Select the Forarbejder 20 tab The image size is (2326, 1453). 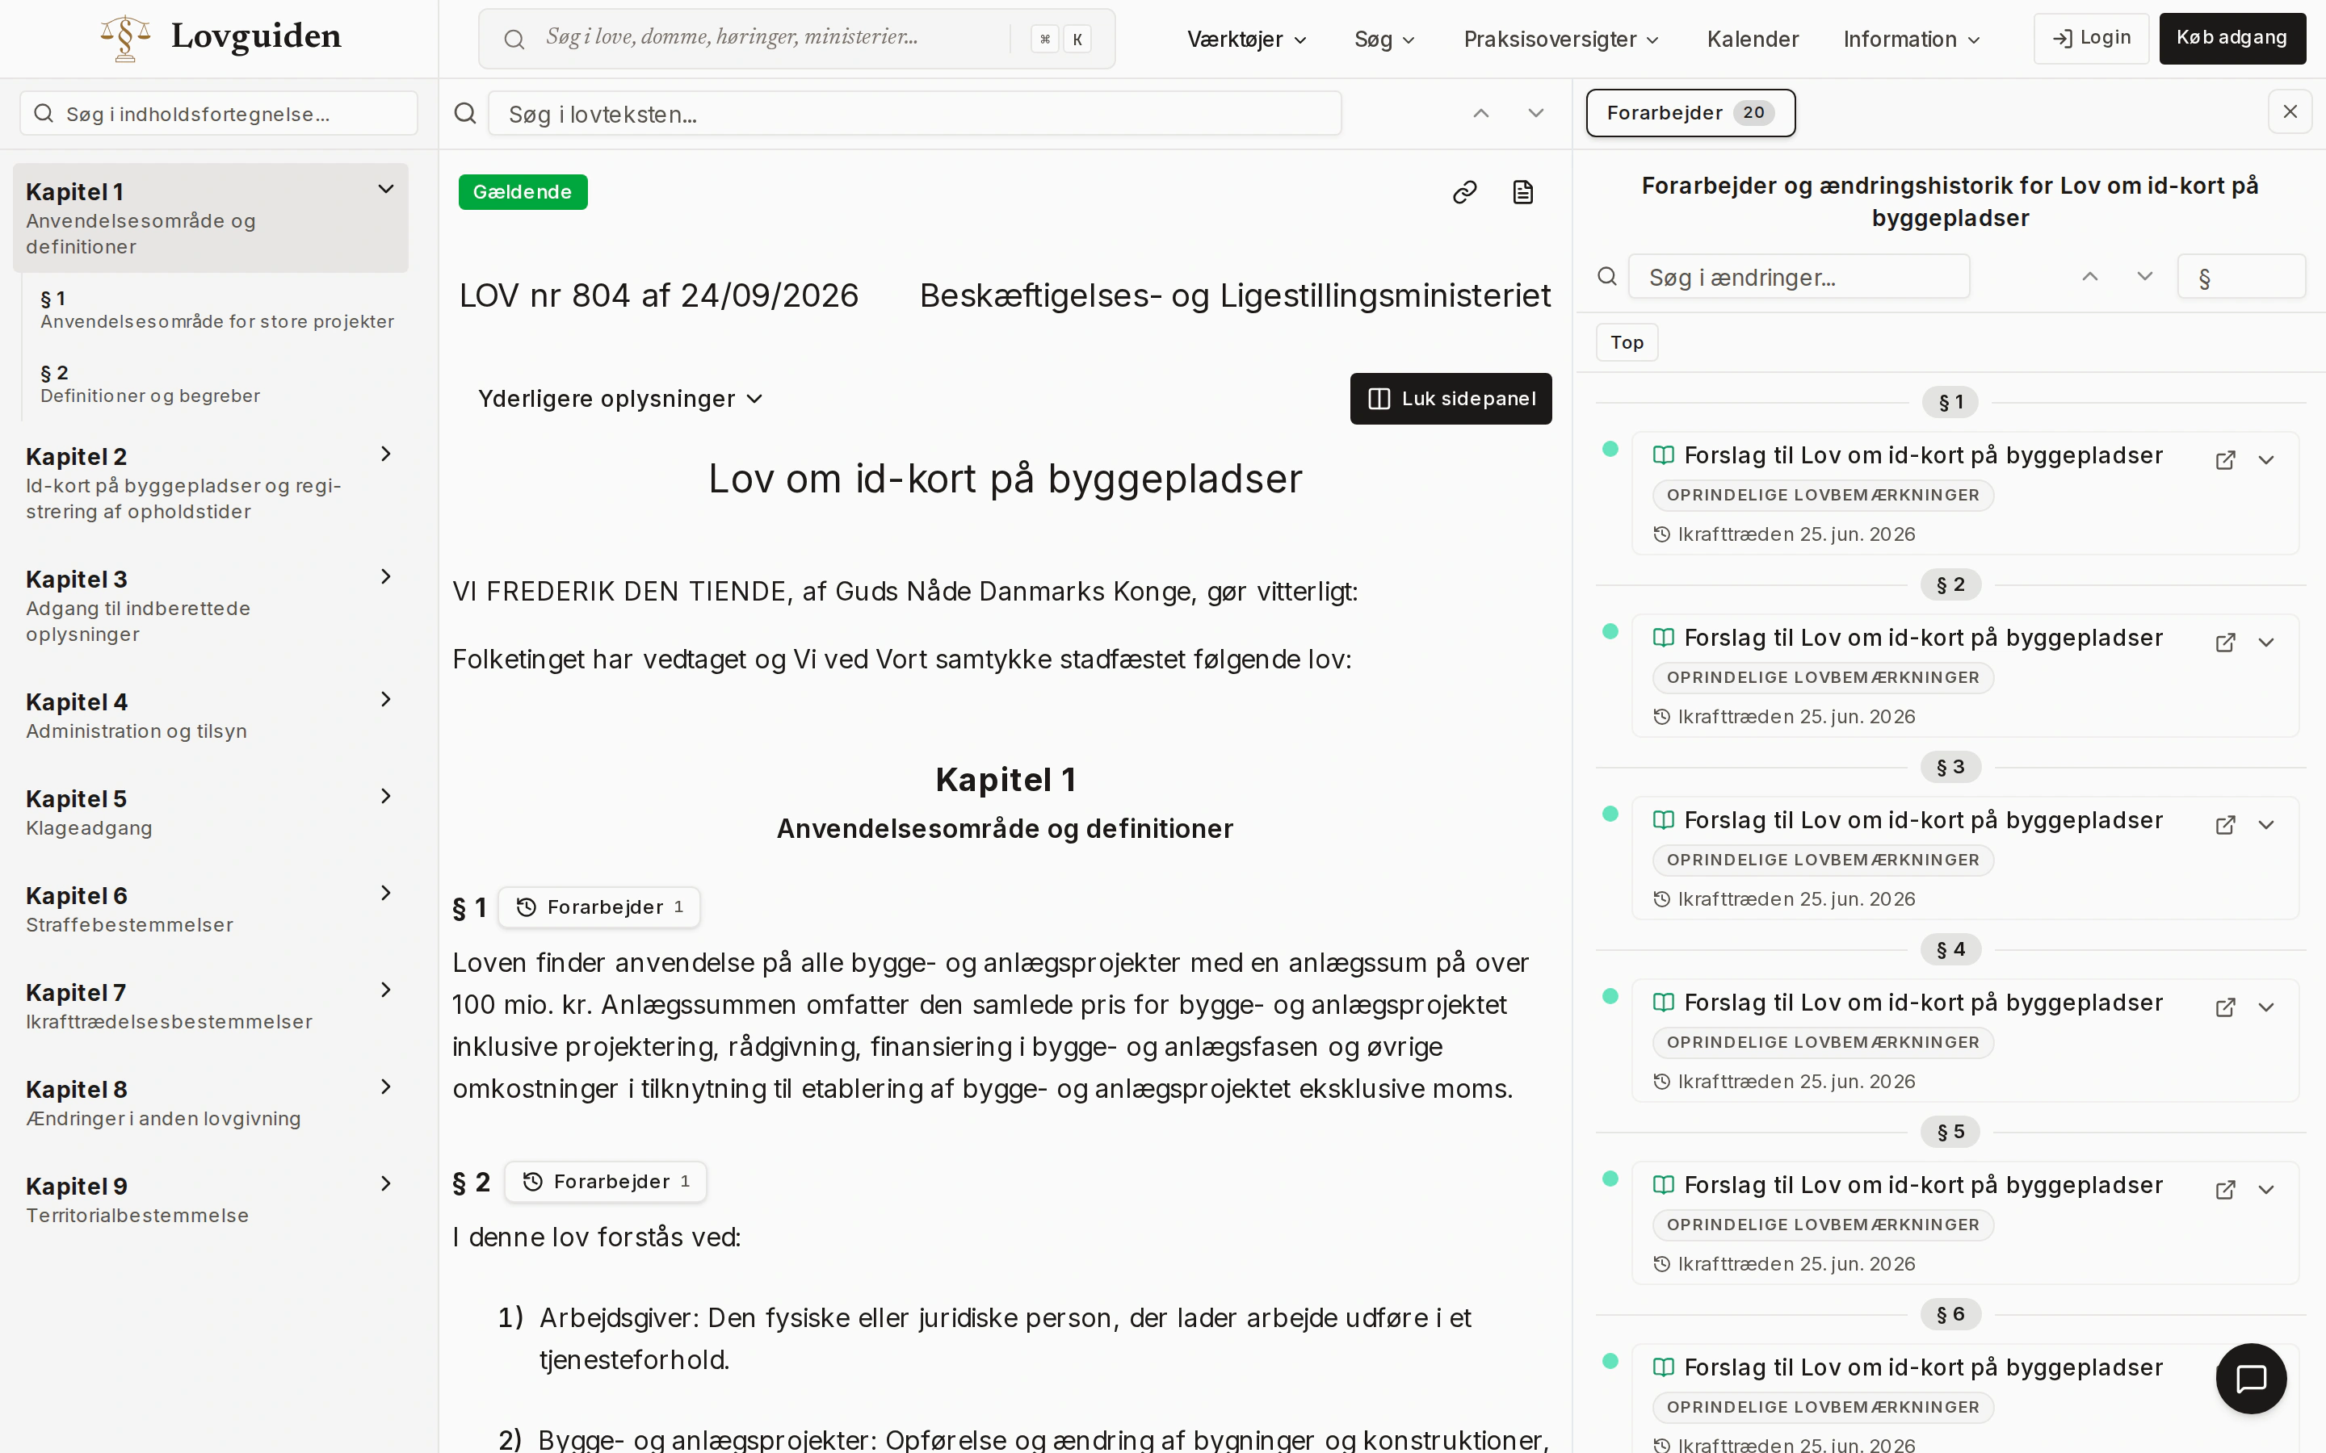pos(1690,112)
